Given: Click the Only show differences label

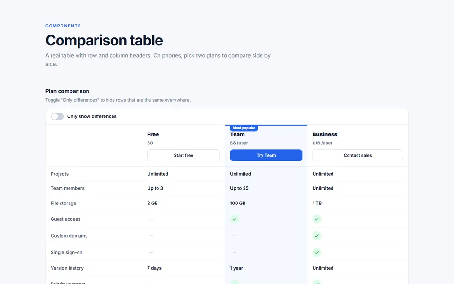Looking at the screenshot, I should pos(92,116).
